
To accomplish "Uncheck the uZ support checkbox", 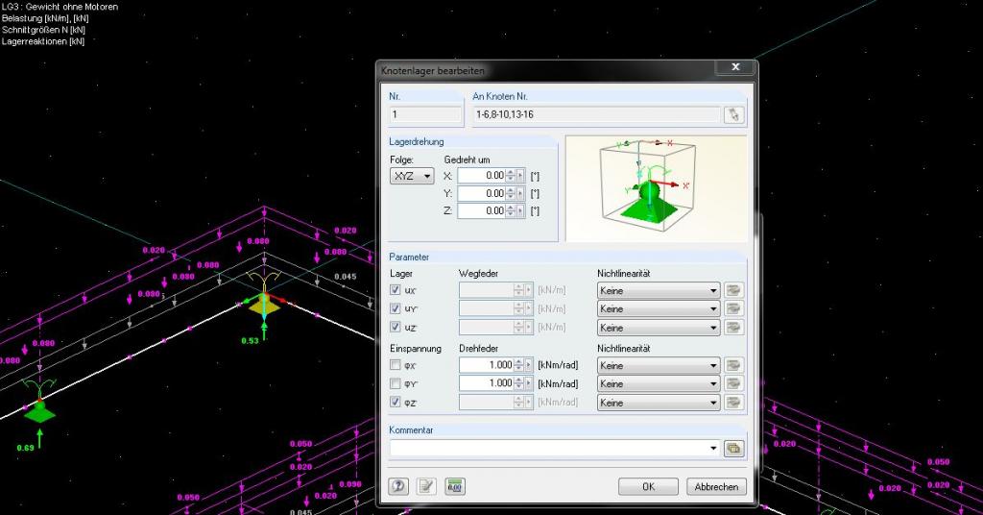I will pyautogui.click(x=395, y=327).
